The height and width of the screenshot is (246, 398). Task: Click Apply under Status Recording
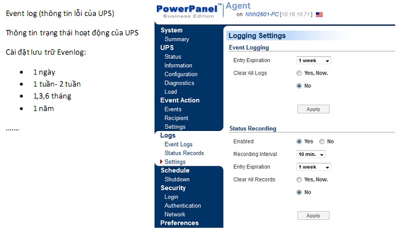[x=313, y=216]
